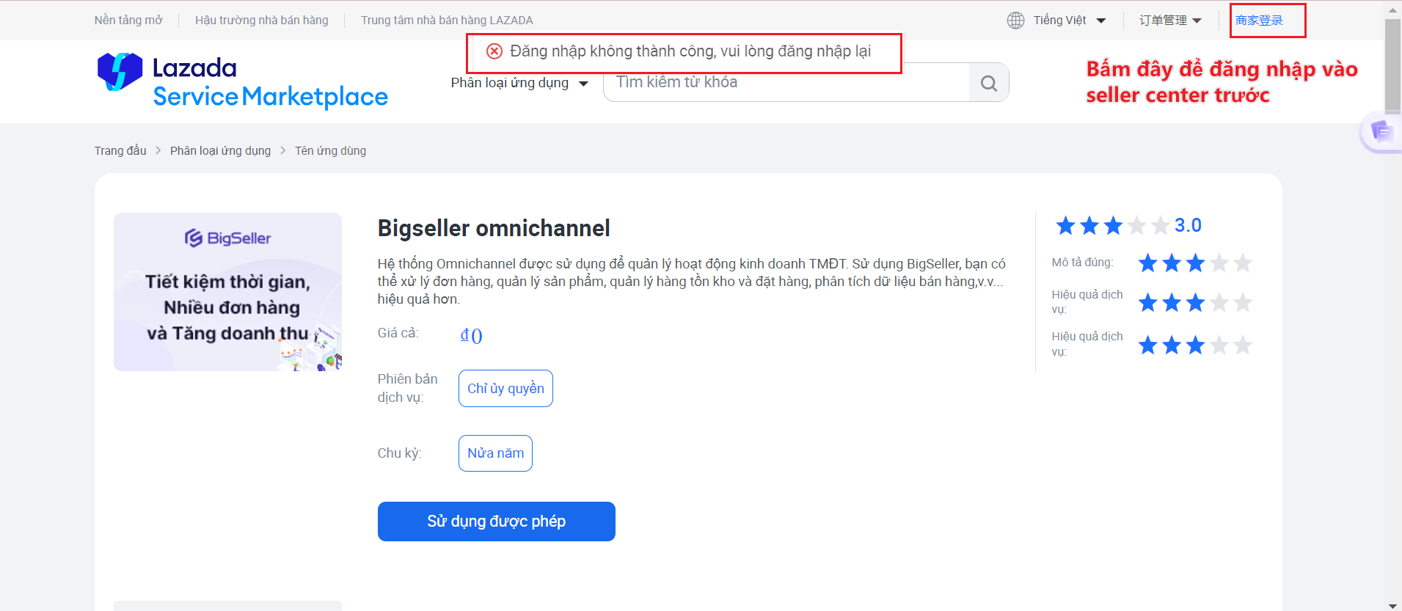Click Tên ứng dùng breadcrumb
This screenshot has width=1402, height=611.
(330, 150)
